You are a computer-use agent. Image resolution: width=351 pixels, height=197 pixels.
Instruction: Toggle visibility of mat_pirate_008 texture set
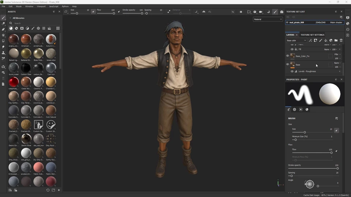(287, 22)
